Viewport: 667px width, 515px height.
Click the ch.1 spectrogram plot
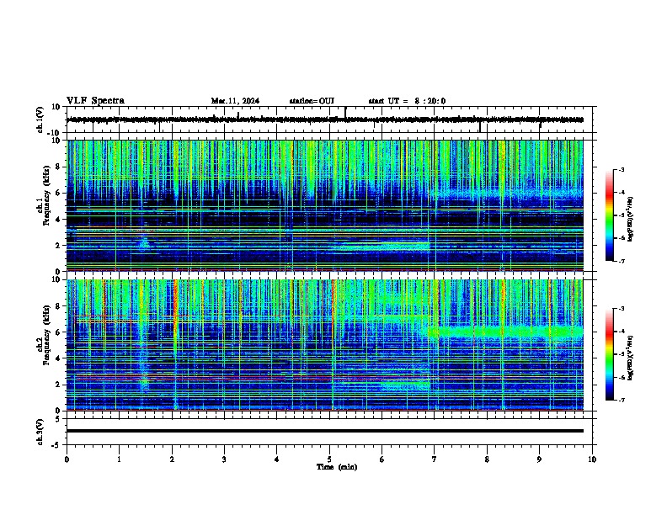coord(325,205)
